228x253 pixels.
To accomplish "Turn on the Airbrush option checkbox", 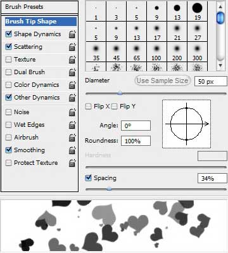I will [x=8, y=138].
